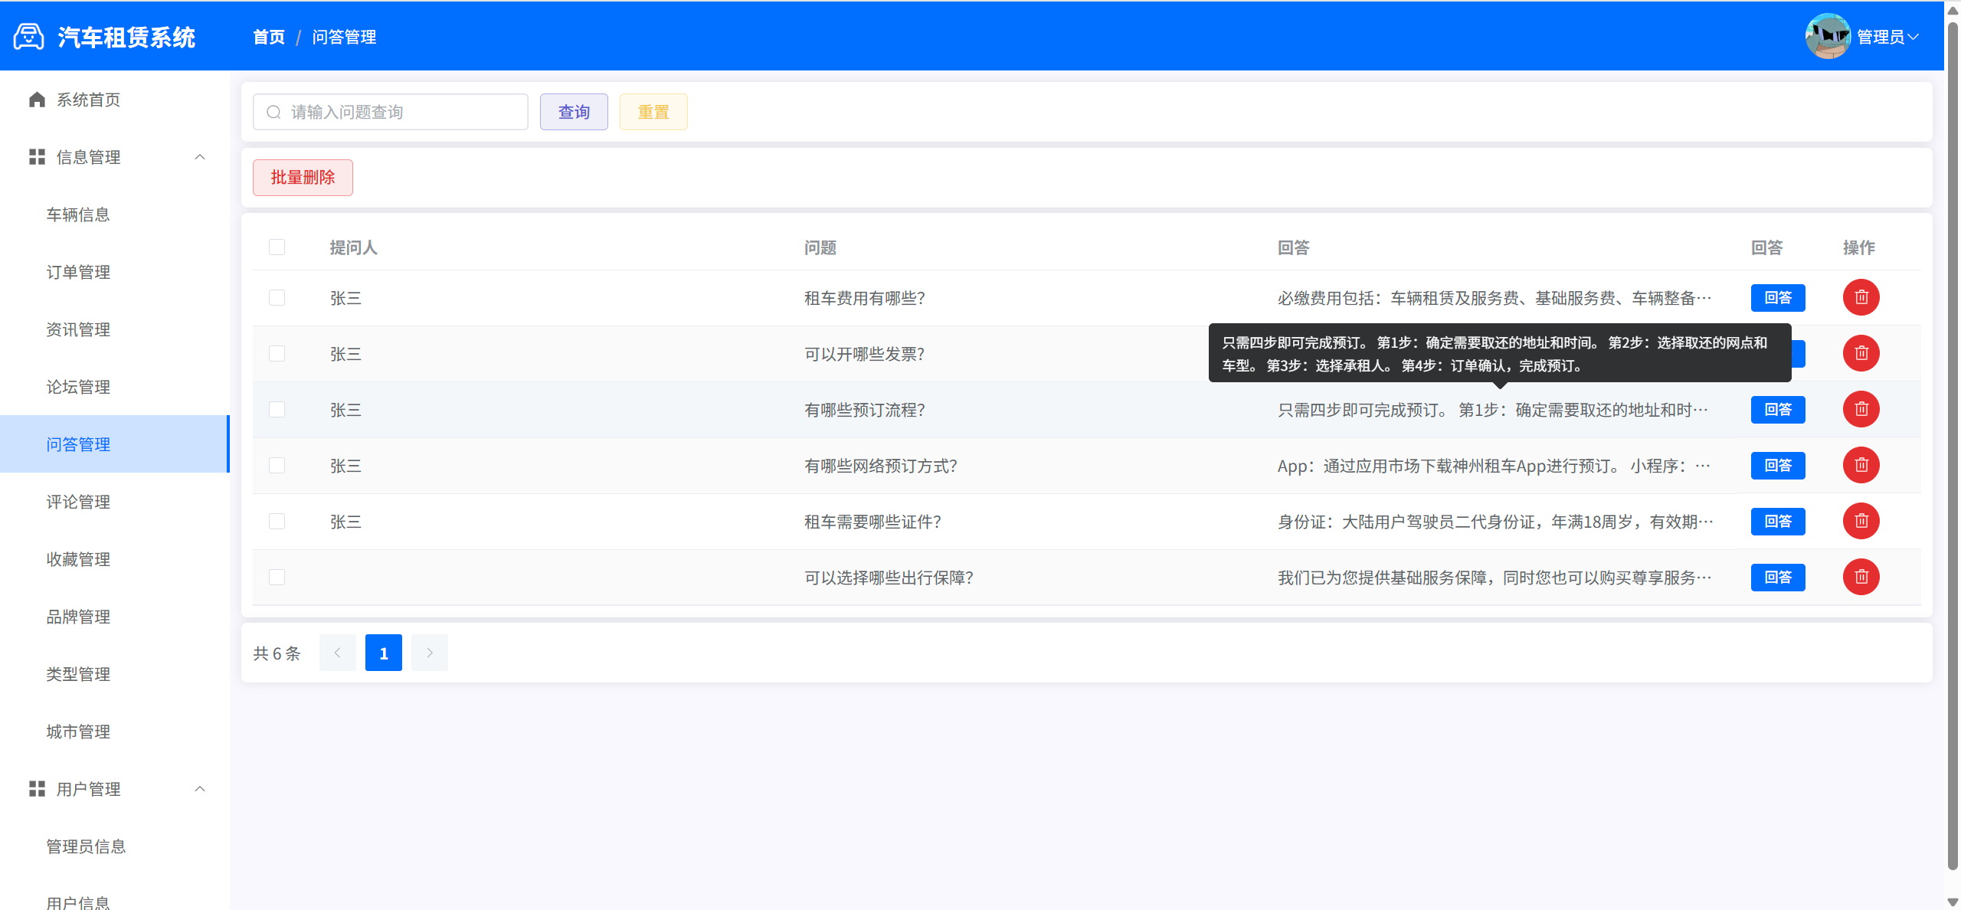Image resolution: width=1961 pixels, height=910 pixels.
Task: Select checkbox for 有哪些网络预订方式 row
Action: (x=277, y=465)
